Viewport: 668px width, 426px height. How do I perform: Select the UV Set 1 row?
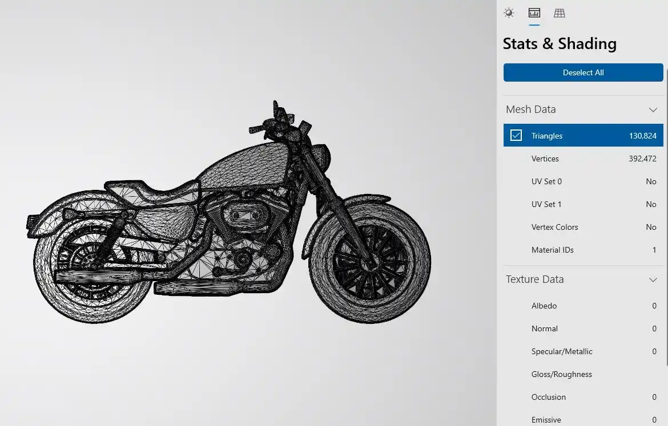582,204
